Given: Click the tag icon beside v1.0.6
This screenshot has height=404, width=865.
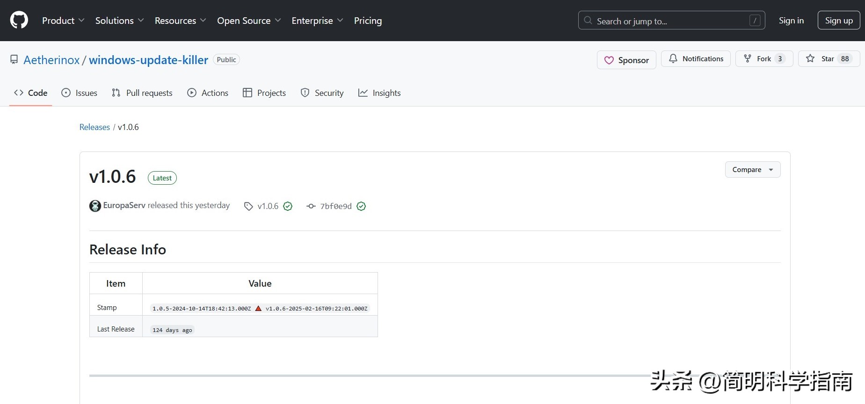Looking at the screenshot, I should [248, 206].
